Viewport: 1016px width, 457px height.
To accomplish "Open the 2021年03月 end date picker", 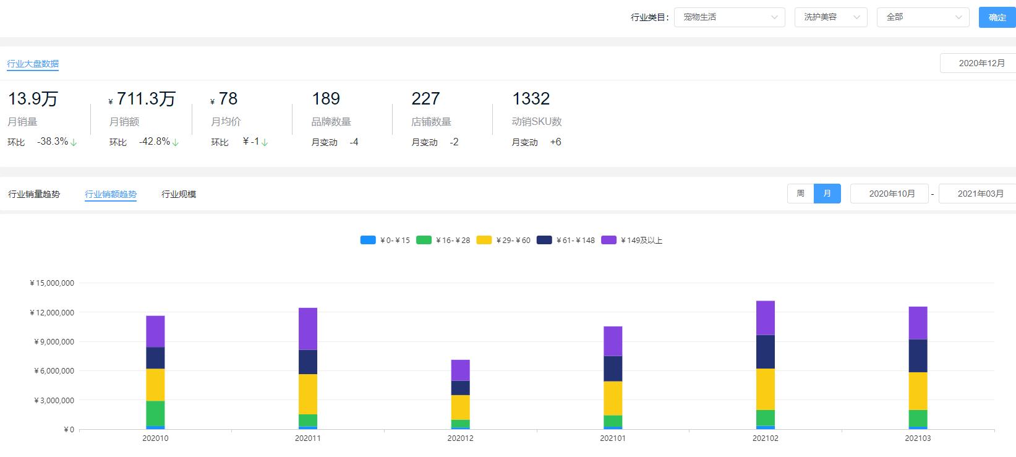I will tap(978, 194).
